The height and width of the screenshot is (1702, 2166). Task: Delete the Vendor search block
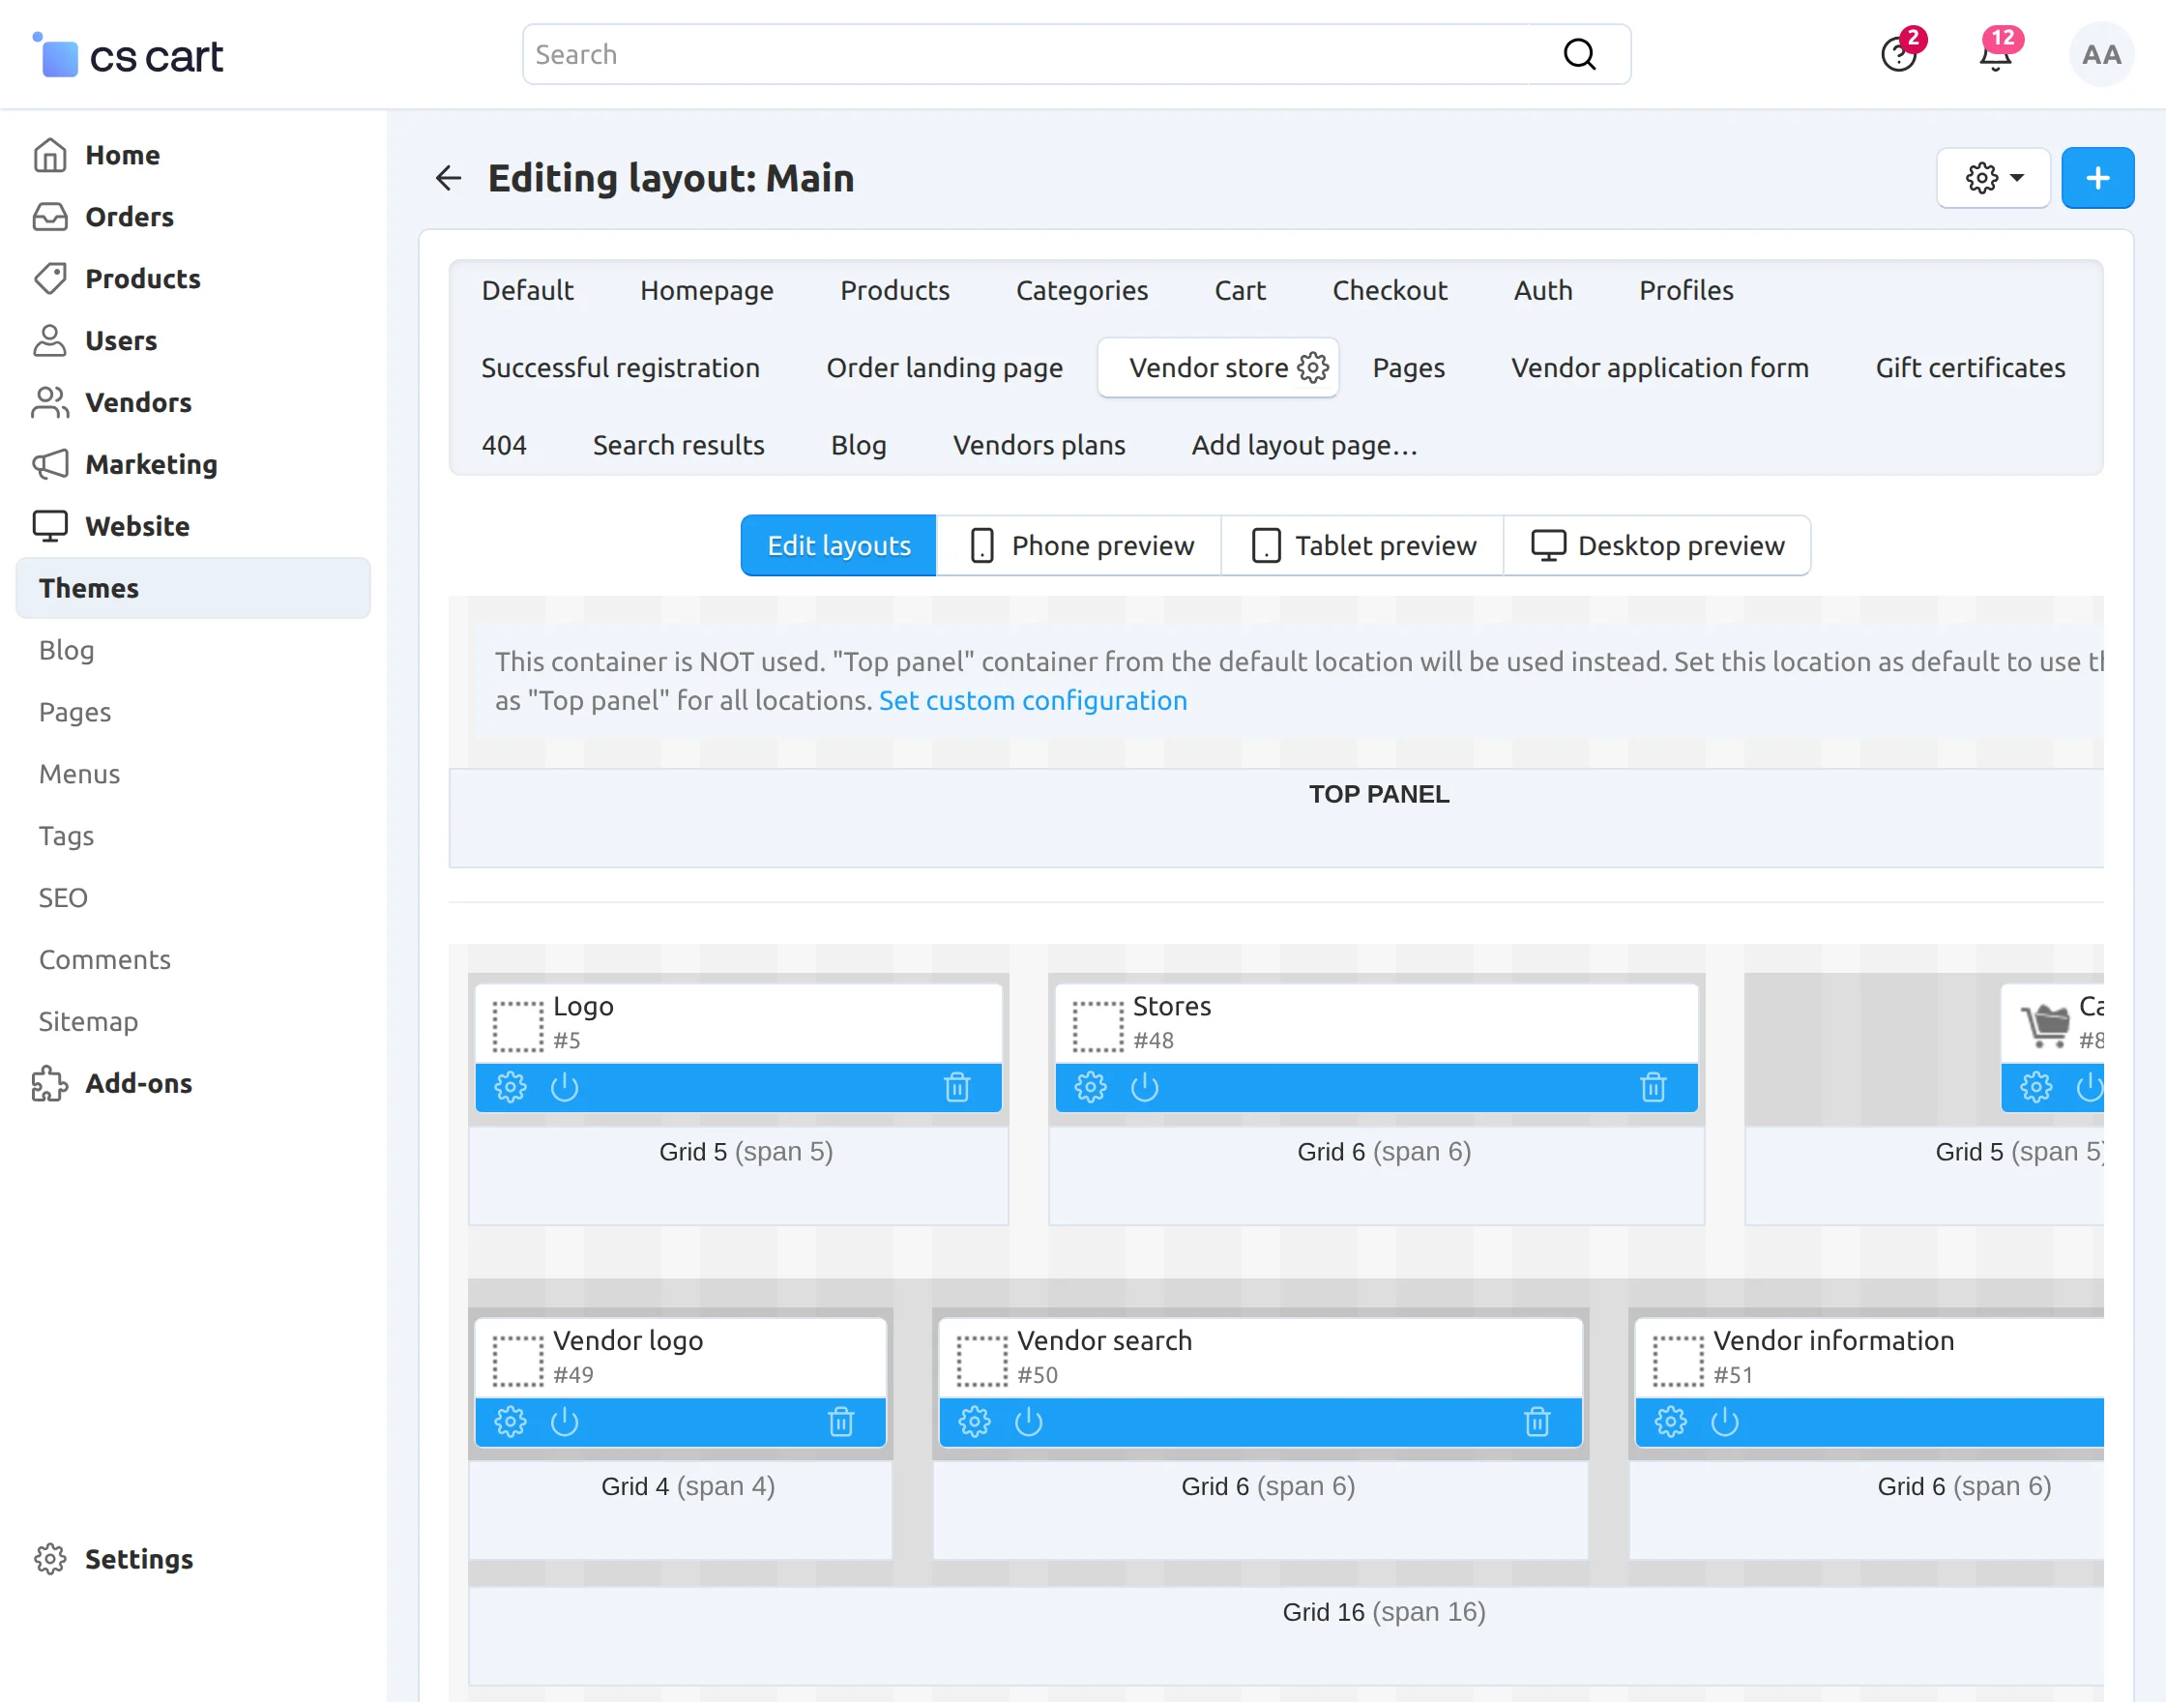point(1537,1421)
